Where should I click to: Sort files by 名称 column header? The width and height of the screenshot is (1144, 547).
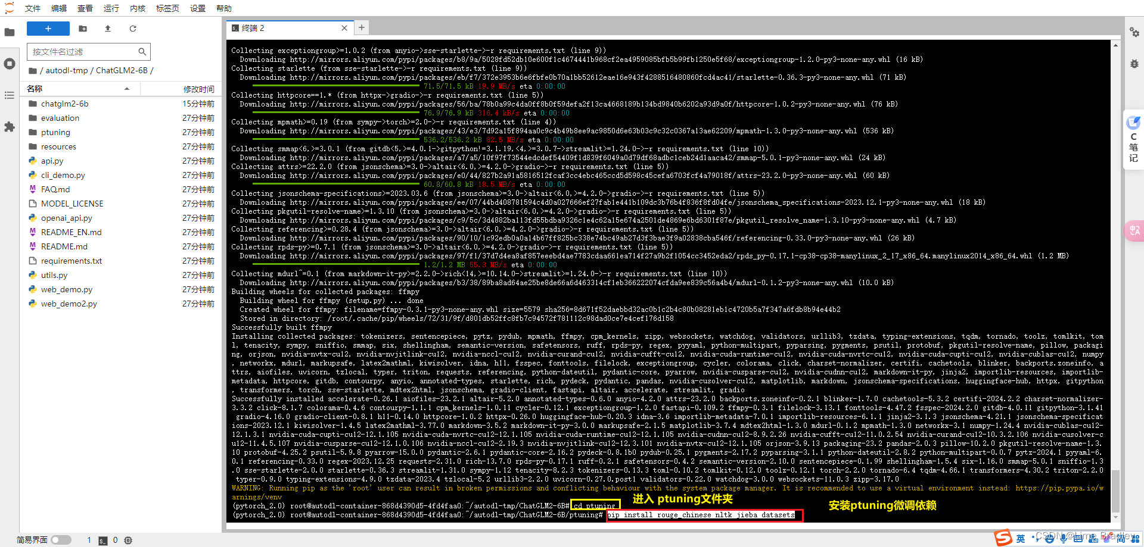coord(80,89)
